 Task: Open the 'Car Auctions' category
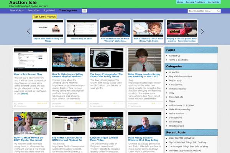tap(176, 85)
